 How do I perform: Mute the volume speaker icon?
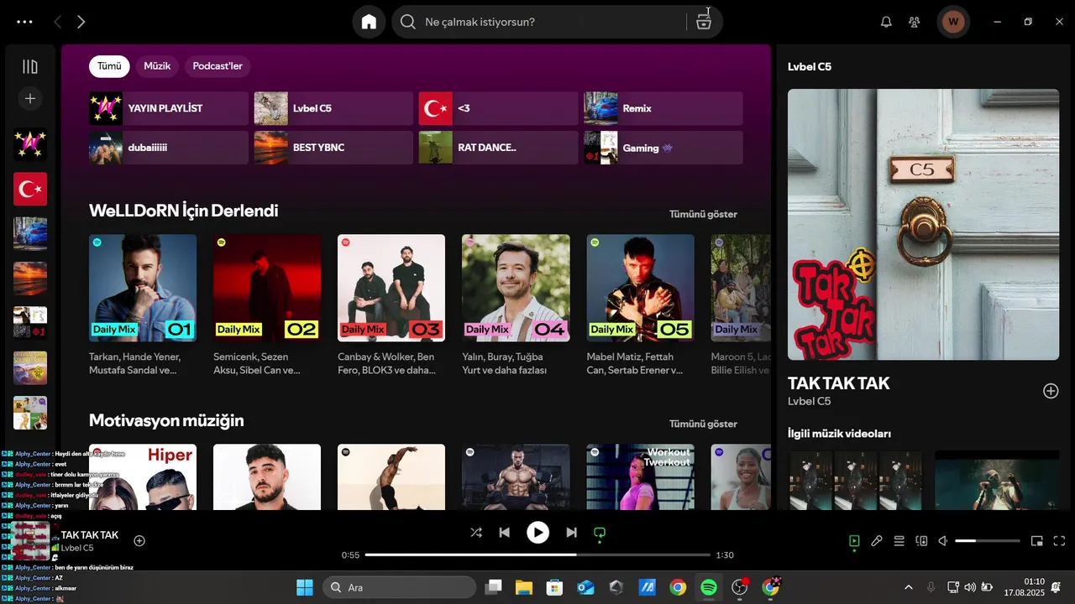tap(943, 541)
